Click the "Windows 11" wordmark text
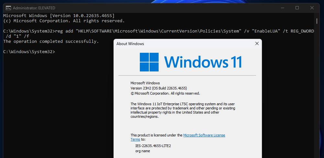 (203, 62)
